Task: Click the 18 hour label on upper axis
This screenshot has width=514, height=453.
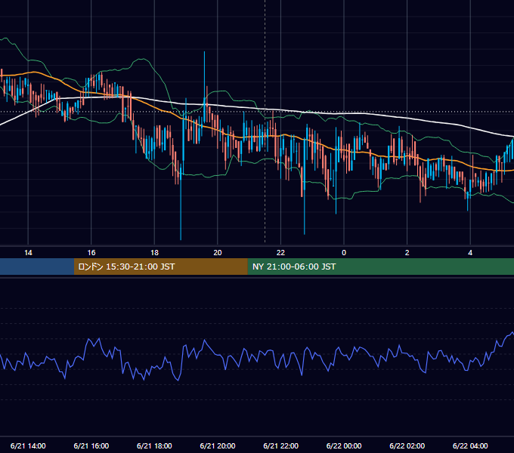Action: pos(154,253)
